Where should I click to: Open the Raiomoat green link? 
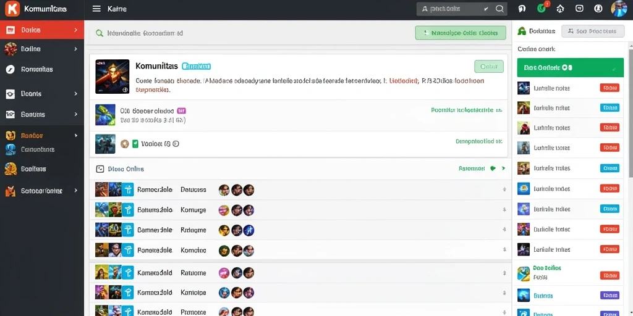point(472,168)
